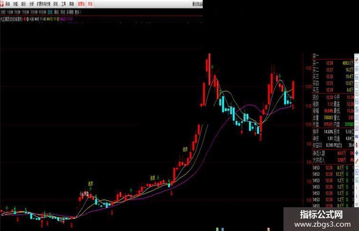Click the red app logo icon
Screen dimensions: 359x231
click(x=2, y=4)
